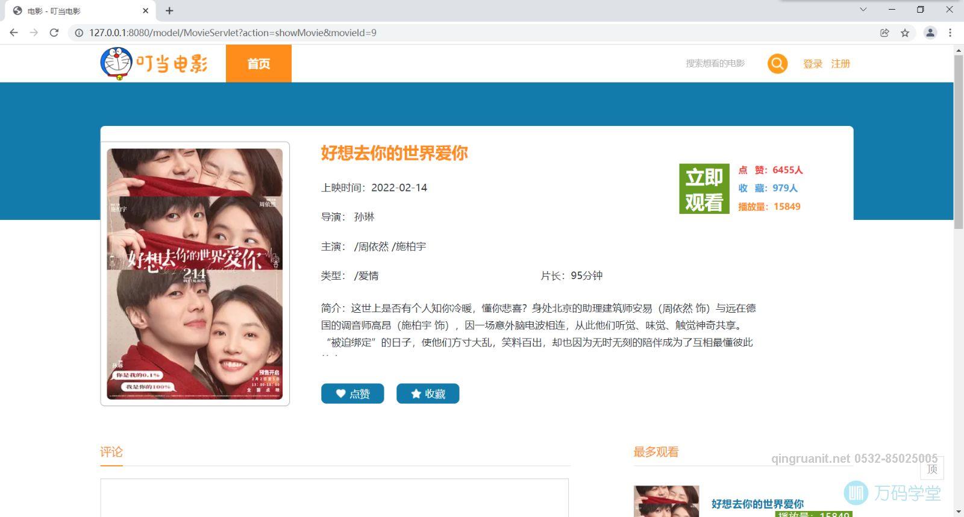964x517 pixels.
Task: Open the browser profile avatar
Action: coord(930,33)
